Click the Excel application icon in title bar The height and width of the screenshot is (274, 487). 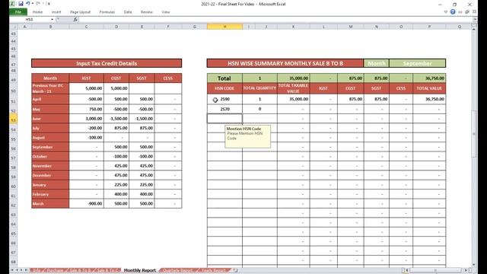tap(12, 4)
